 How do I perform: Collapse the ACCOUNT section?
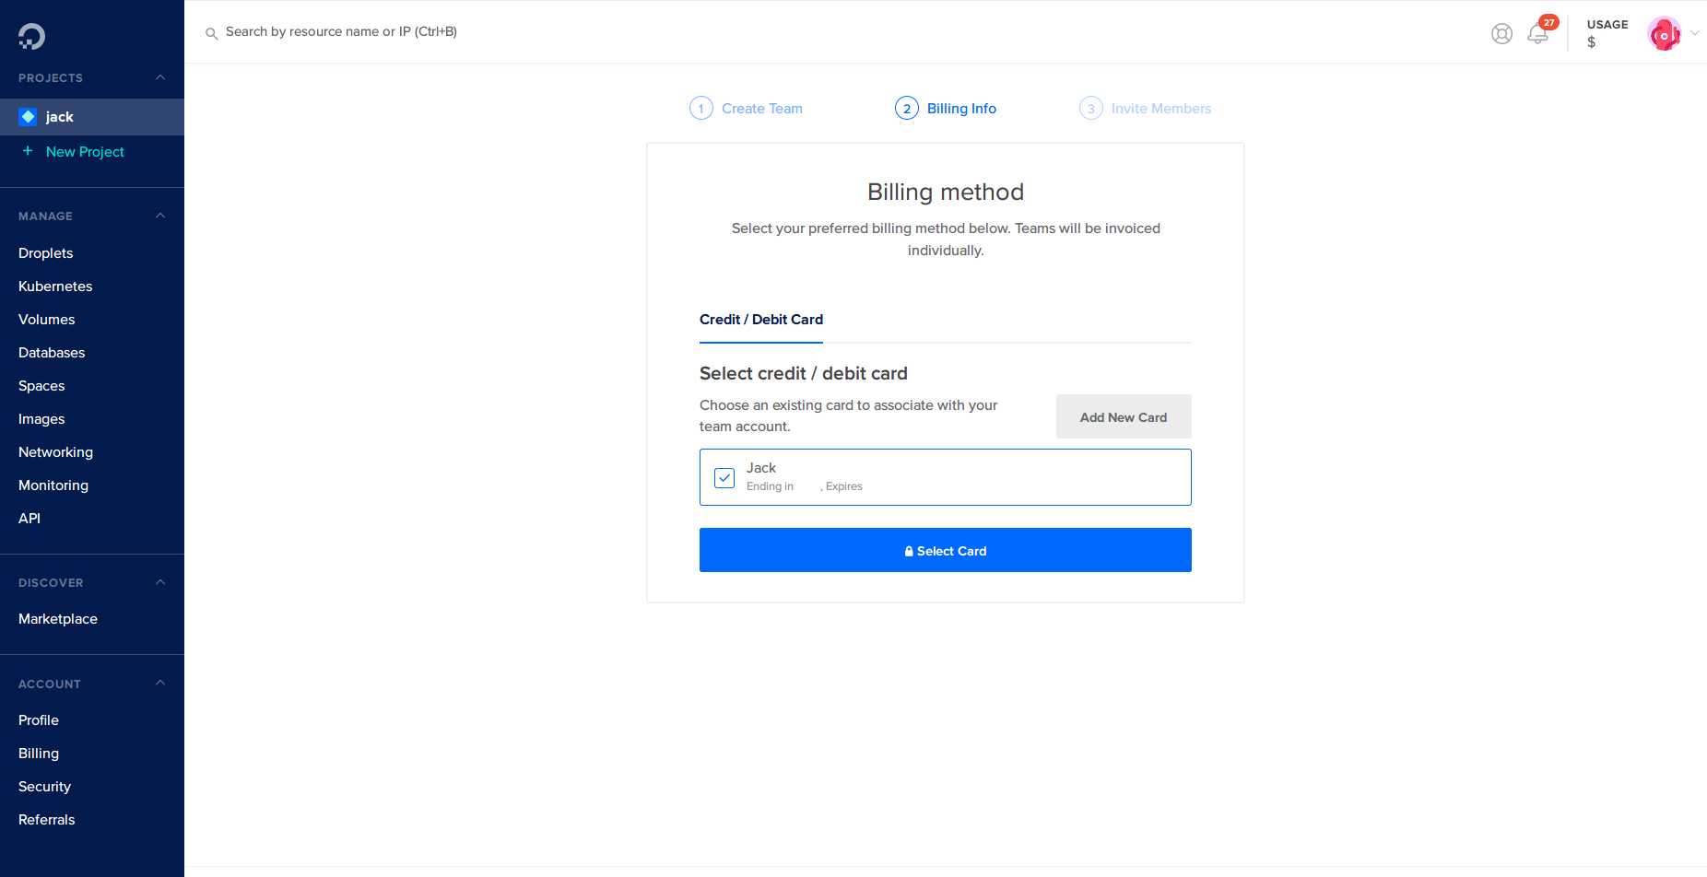[160, 683]
